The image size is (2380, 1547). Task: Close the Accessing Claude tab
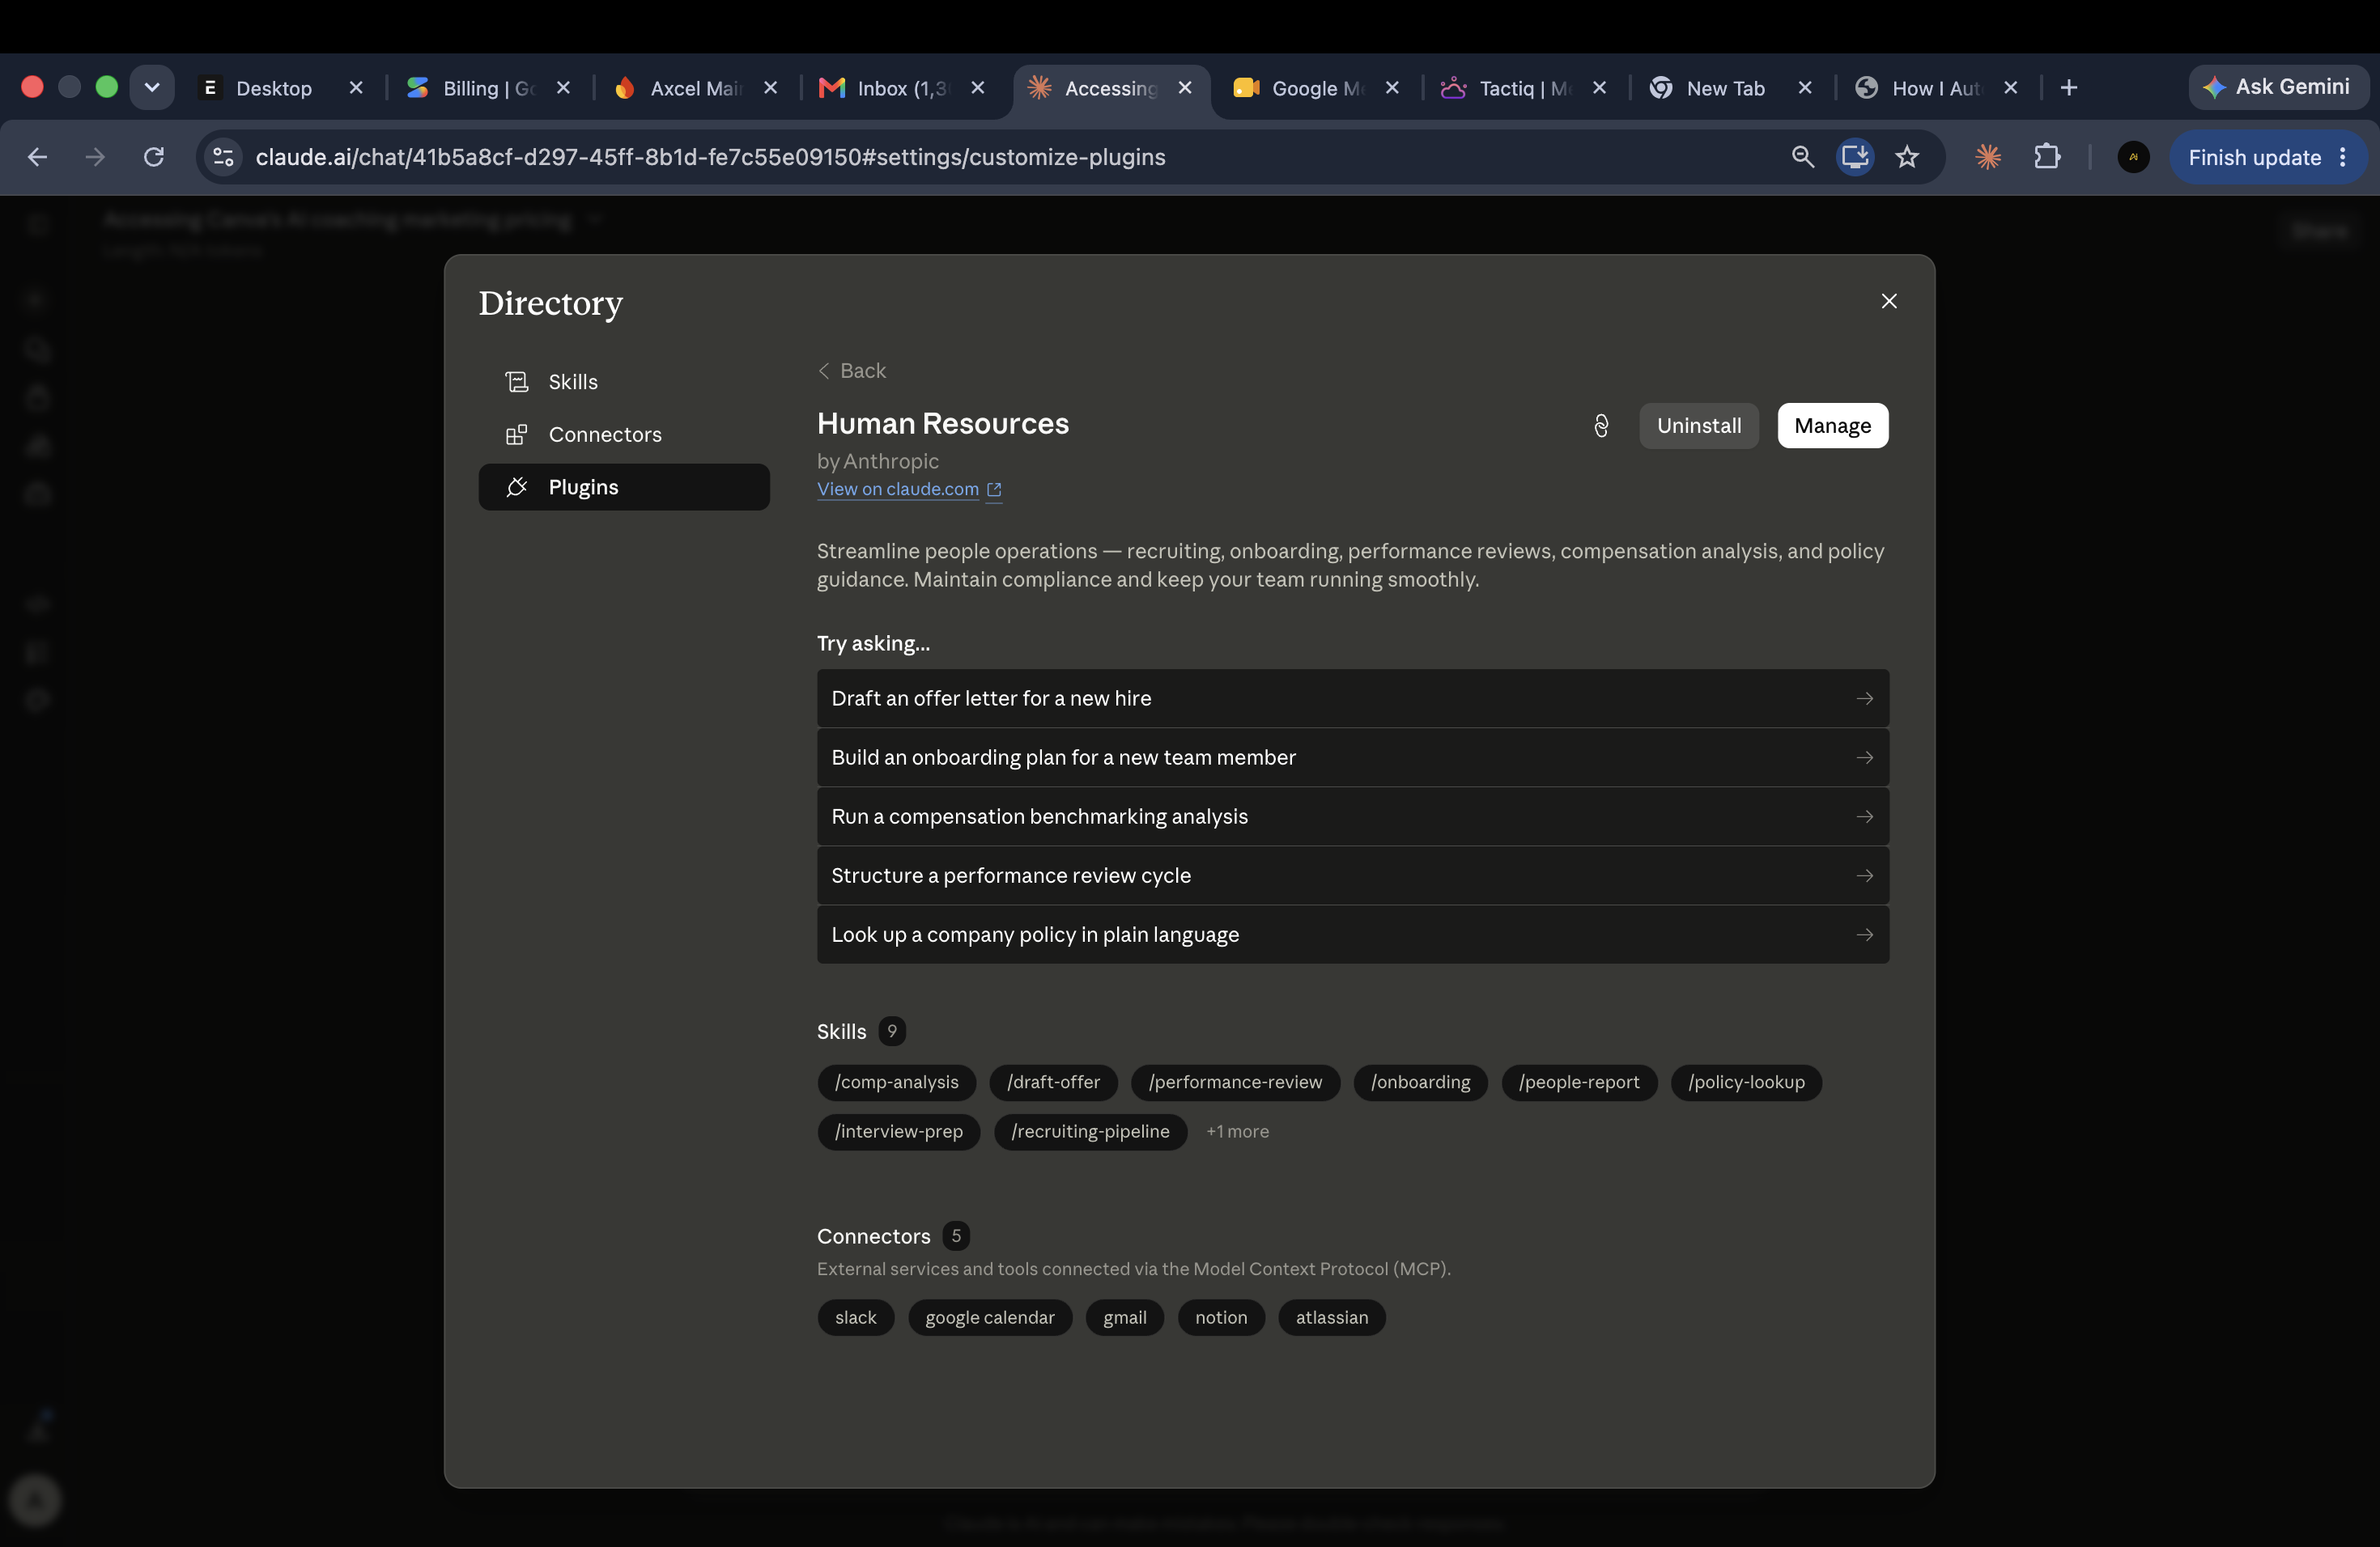(1185, 88)
